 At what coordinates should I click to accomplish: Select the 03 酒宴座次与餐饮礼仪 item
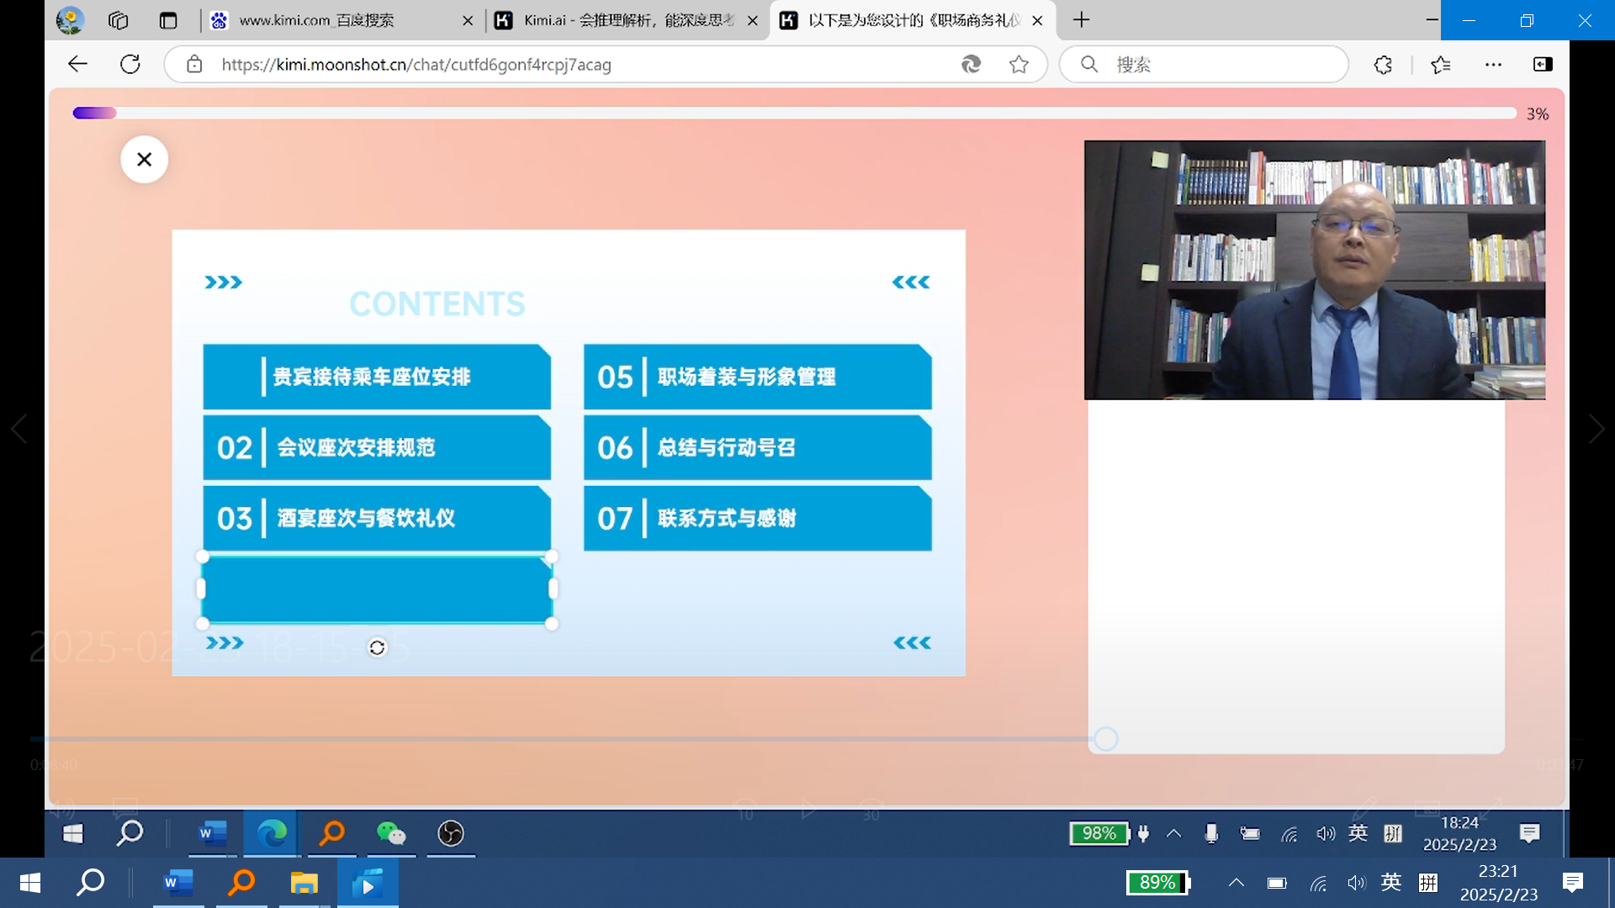pos(377,518)
